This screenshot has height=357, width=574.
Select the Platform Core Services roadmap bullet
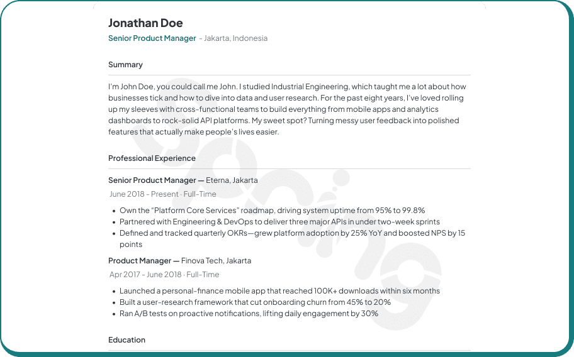[272, 211]
